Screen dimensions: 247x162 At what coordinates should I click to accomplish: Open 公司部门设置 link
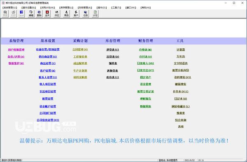48,113
